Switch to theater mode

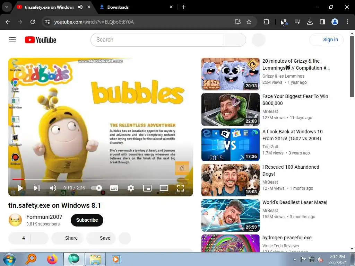click(x=164, y=188)
